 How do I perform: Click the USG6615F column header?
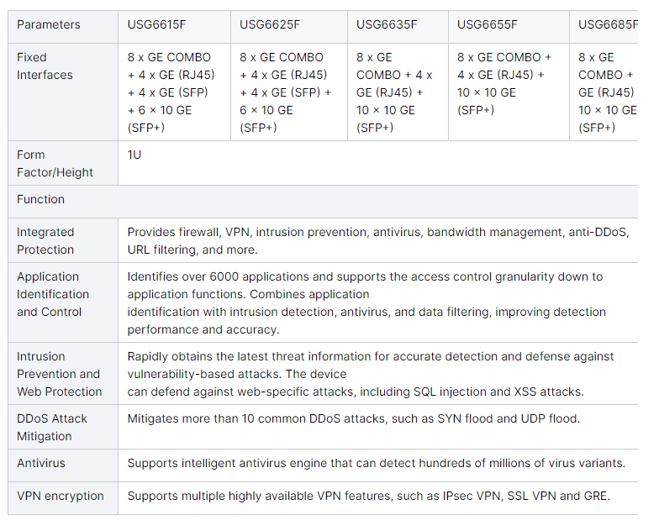pos(174,27)
